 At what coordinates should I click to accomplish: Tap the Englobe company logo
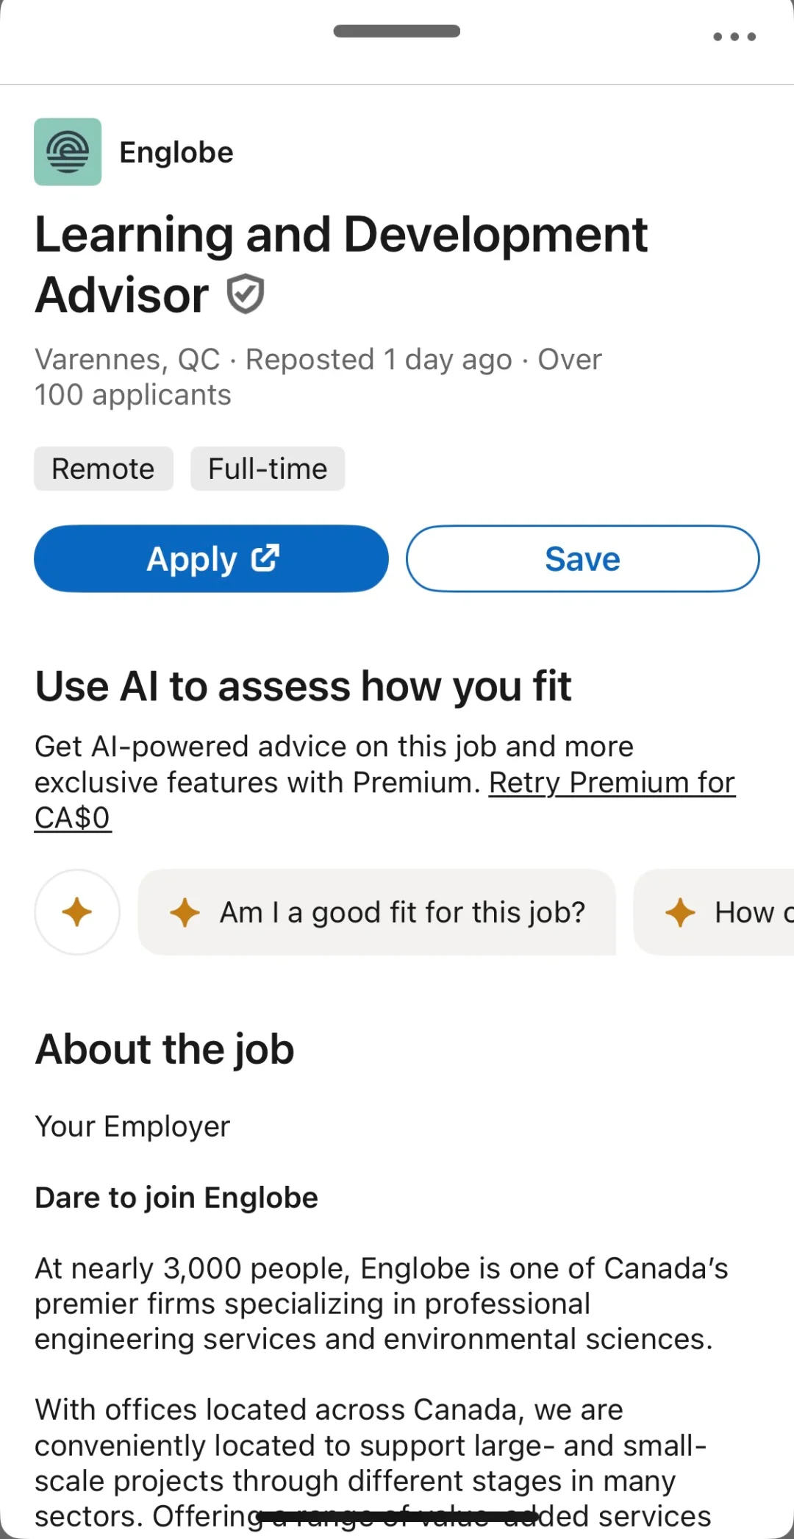click(68, 152)
